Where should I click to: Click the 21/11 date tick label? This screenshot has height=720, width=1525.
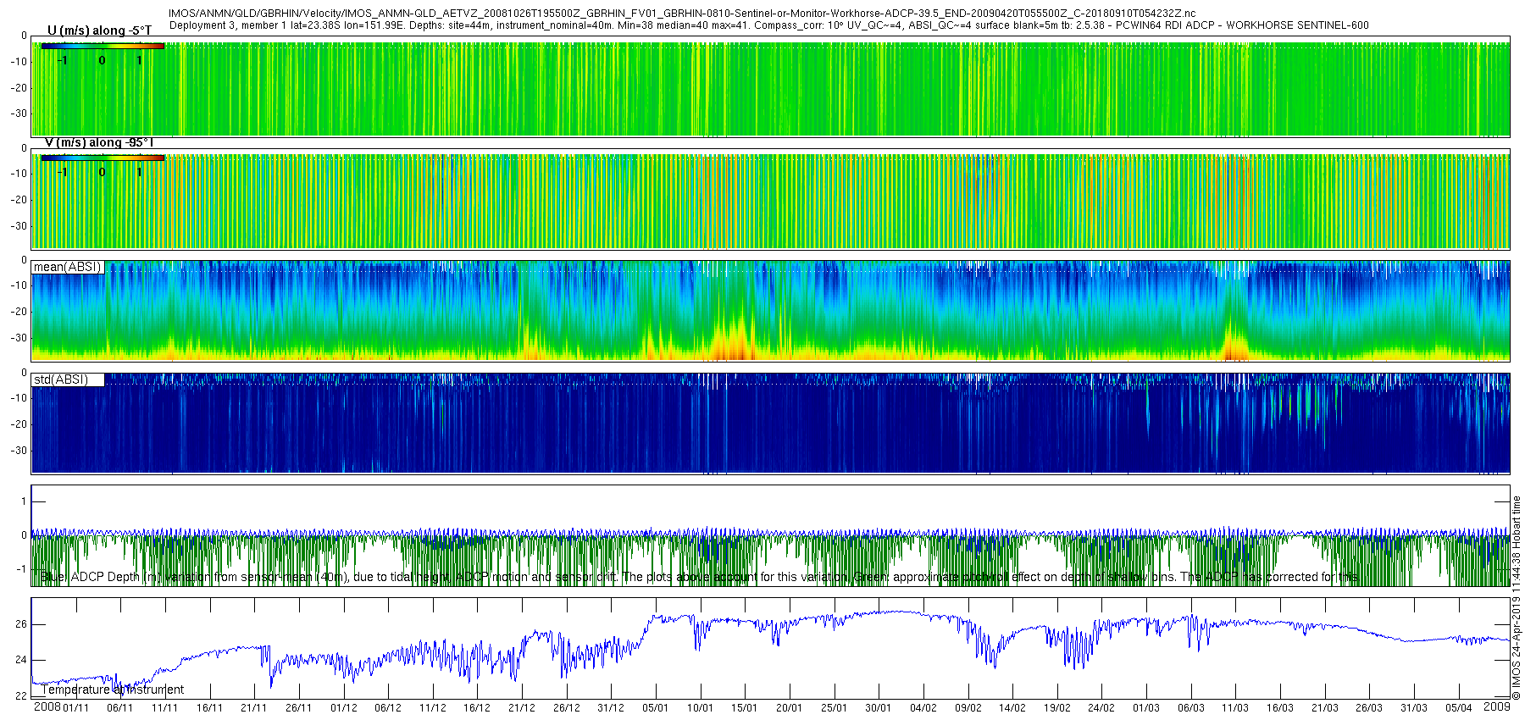[254, 708]
